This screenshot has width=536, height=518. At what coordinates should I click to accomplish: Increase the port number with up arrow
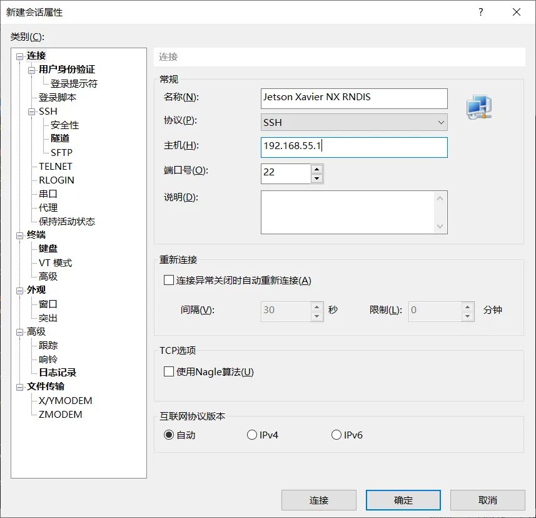coord(317,169)
